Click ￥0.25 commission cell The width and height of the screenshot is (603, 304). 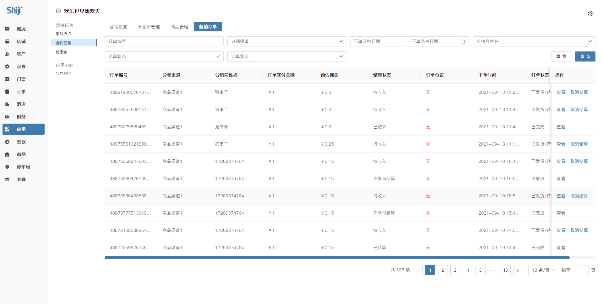327,144
